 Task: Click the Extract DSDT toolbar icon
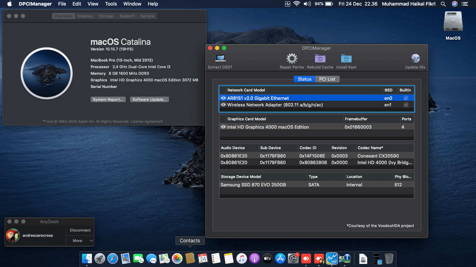pos(220,59)
